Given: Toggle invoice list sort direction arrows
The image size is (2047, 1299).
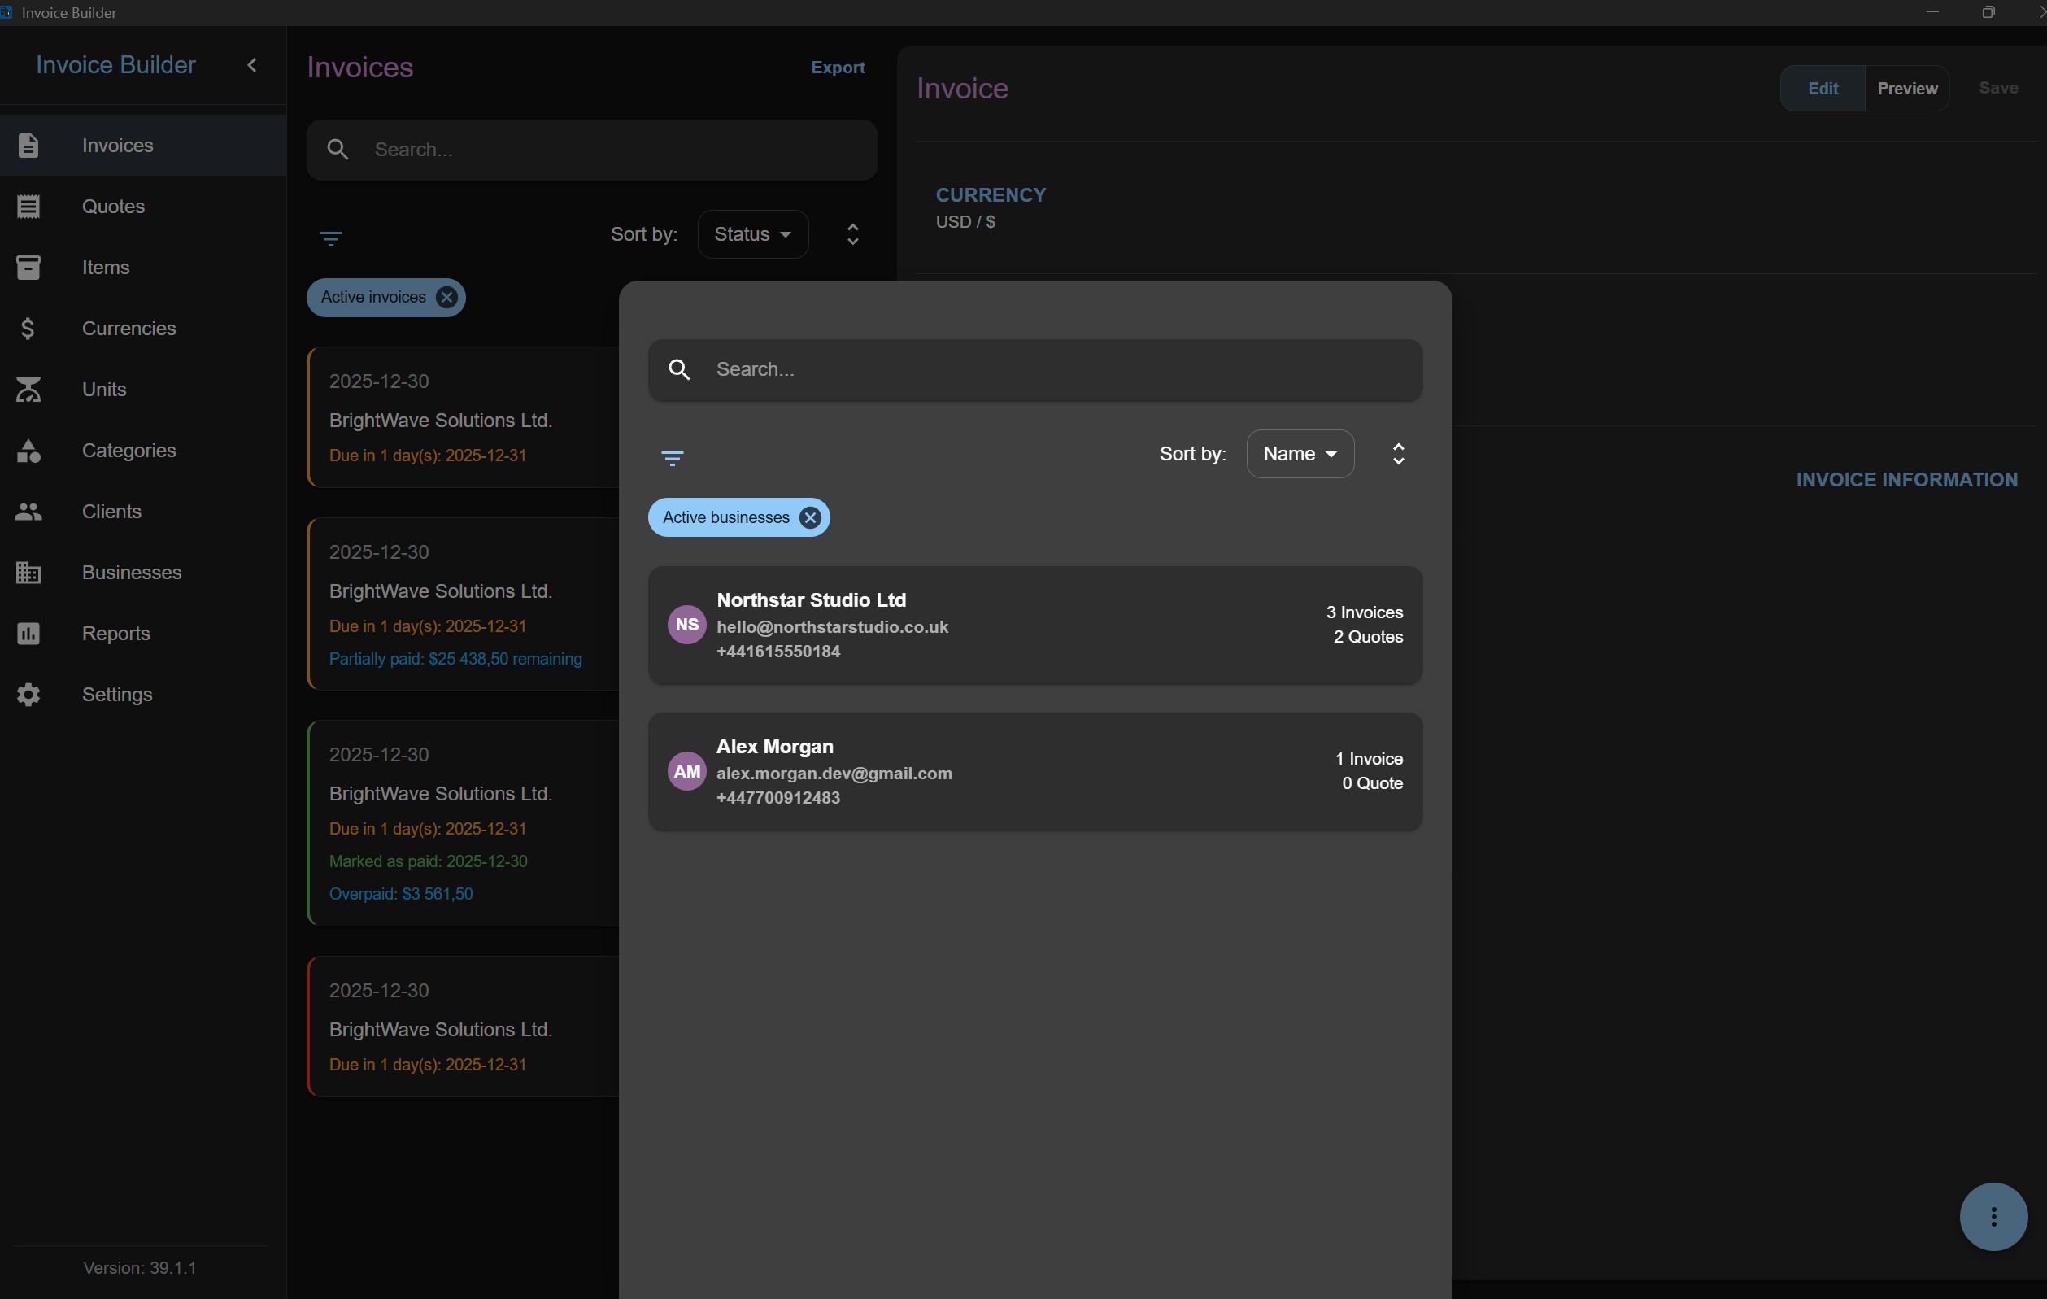Looking at the screenshot, I should point(852,234).
